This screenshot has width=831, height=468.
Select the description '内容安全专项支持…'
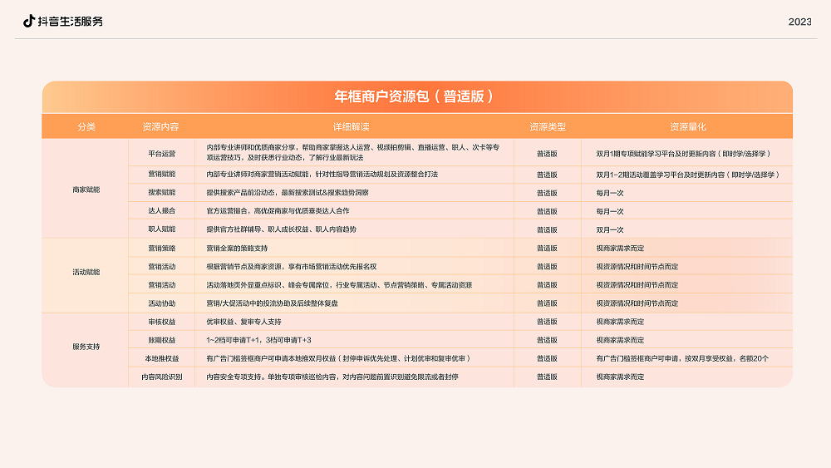click(332, 377)
